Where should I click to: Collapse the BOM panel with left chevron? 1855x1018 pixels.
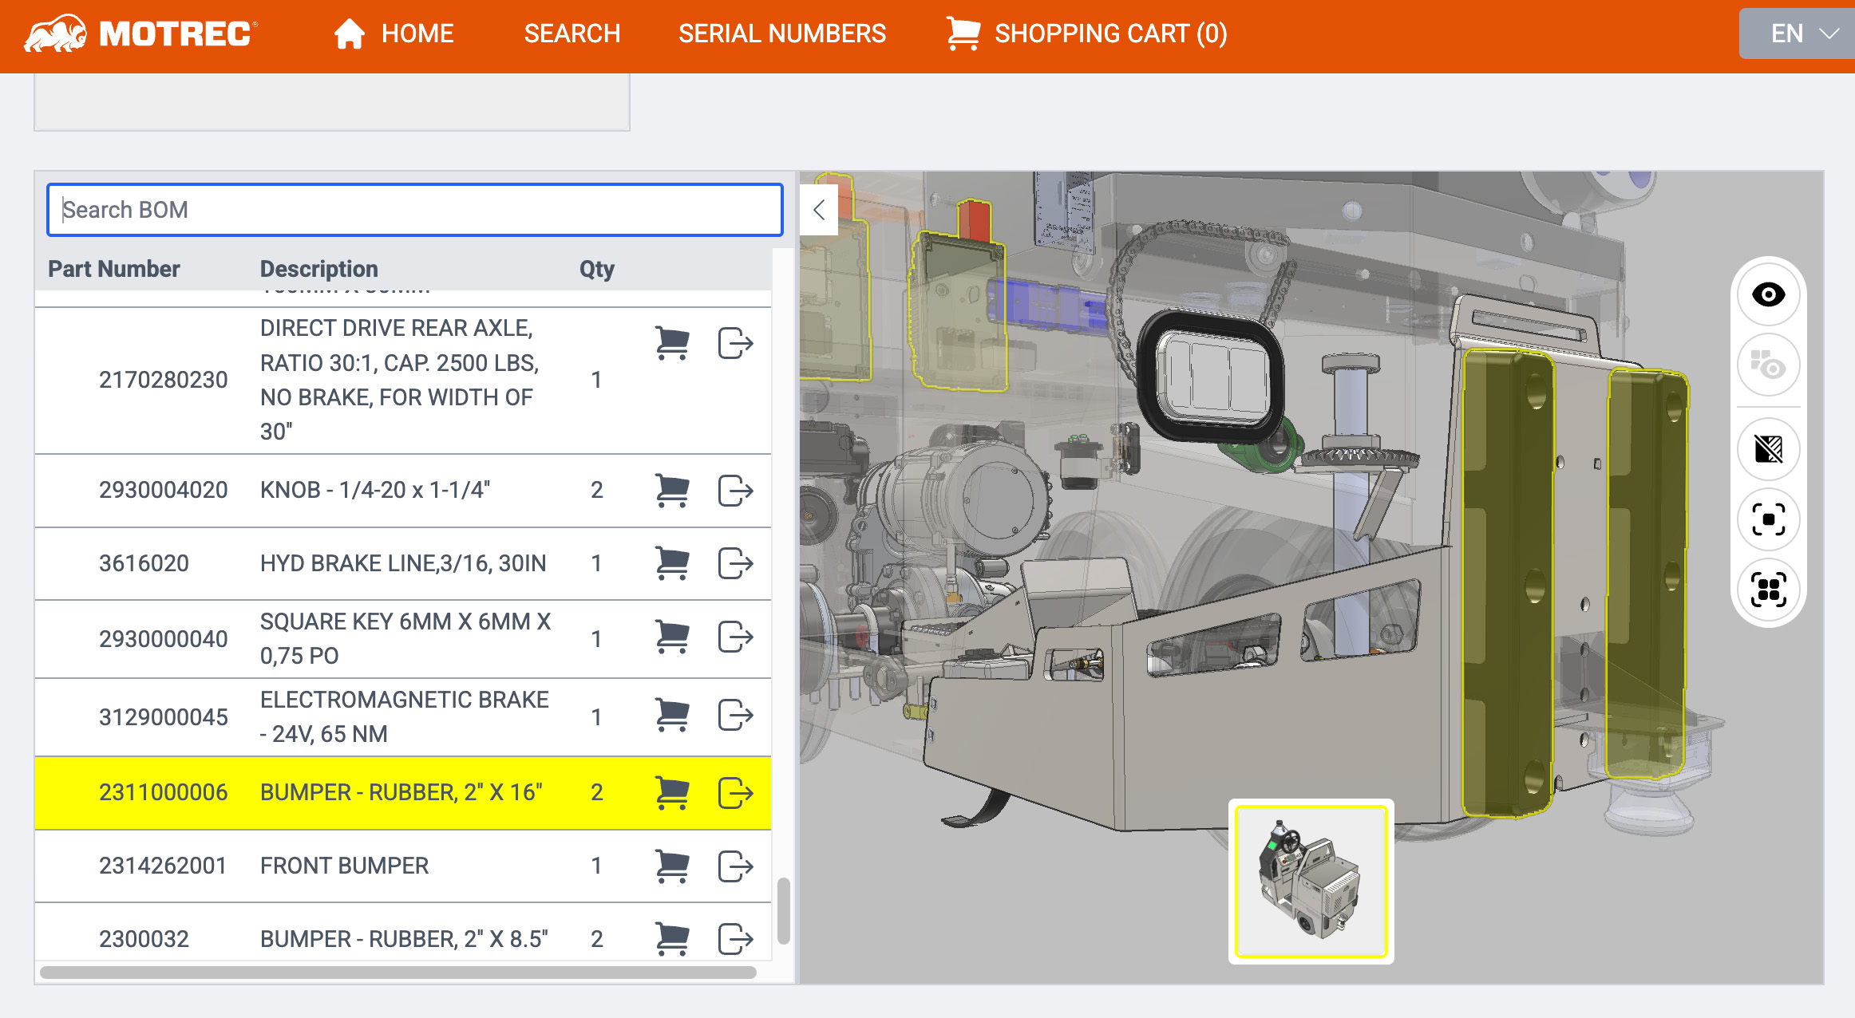[x=818, y=210]
